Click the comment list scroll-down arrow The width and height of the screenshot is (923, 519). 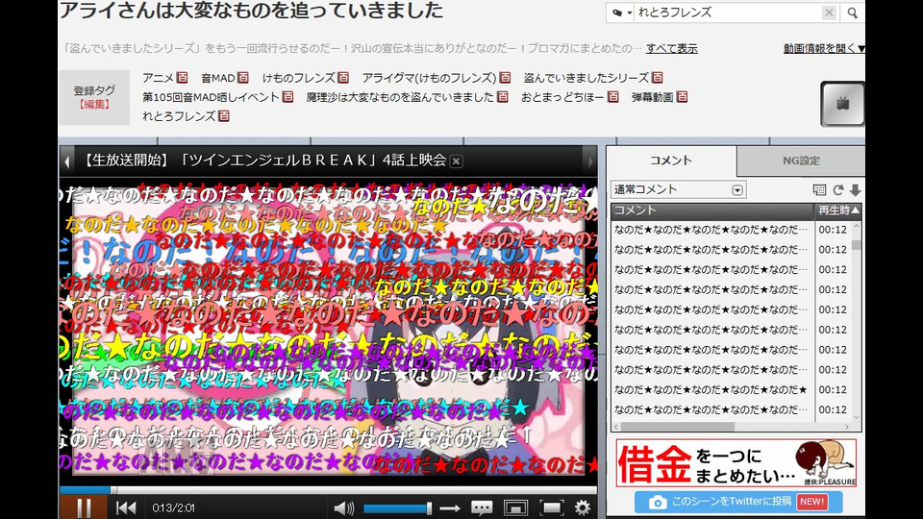(x=857, y=416)
